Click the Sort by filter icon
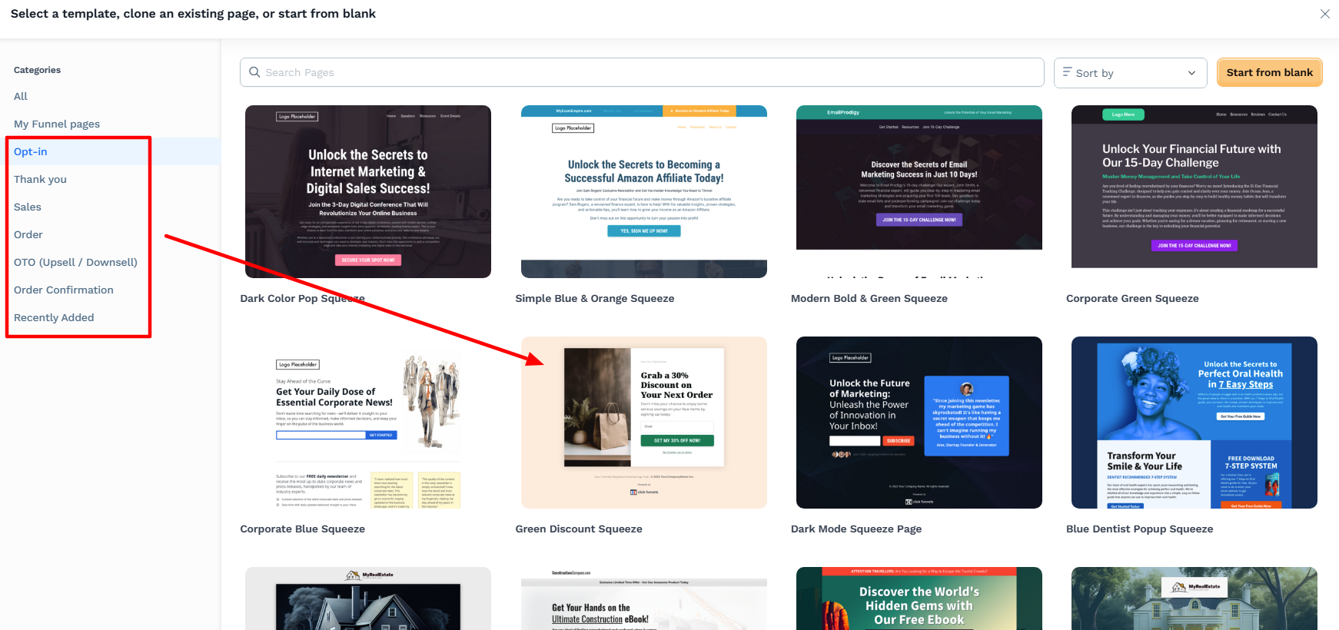 (1067, 72)
